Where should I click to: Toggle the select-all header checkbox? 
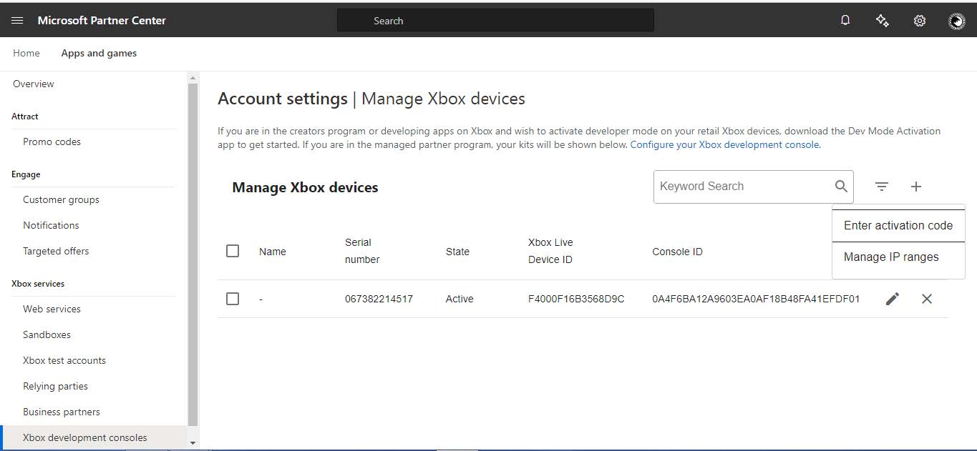pyautogui.click(x=233, y=251)
